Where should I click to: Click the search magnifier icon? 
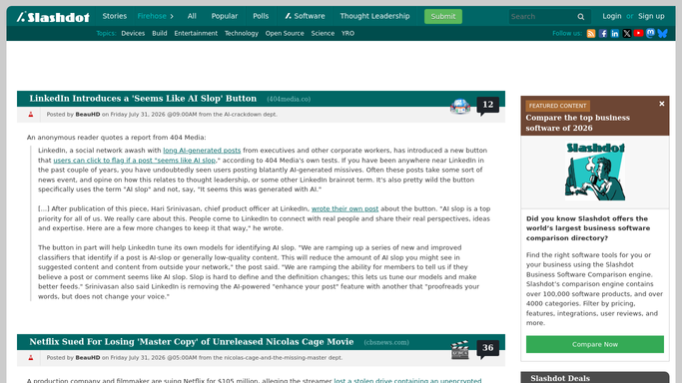(581, 17)
